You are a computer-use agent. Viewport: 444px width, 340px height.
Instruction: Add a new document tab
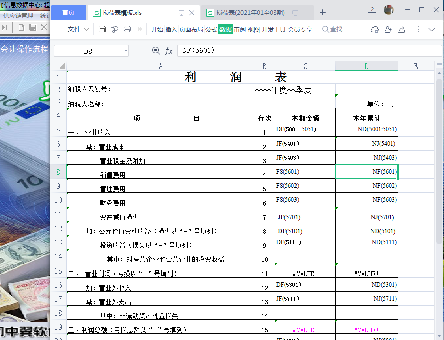point(323,12)
